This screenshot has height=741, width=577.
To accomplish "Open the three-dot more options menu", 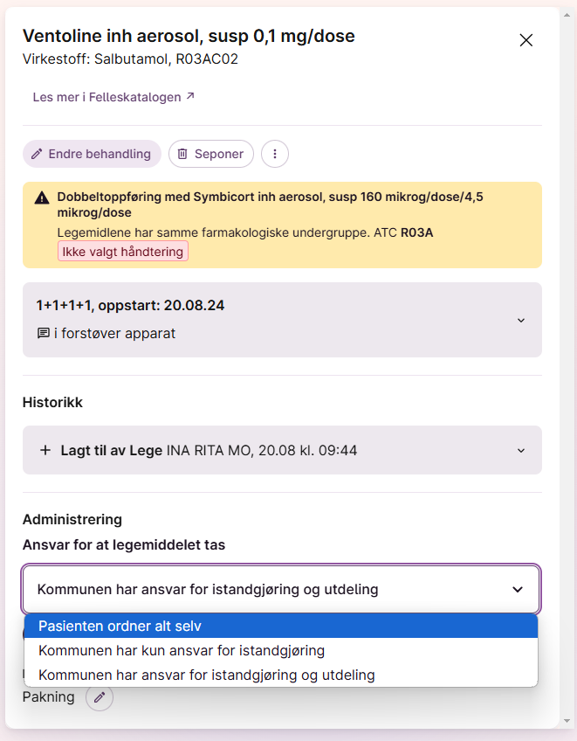I will pyautogui.click(x=275, y=154).
